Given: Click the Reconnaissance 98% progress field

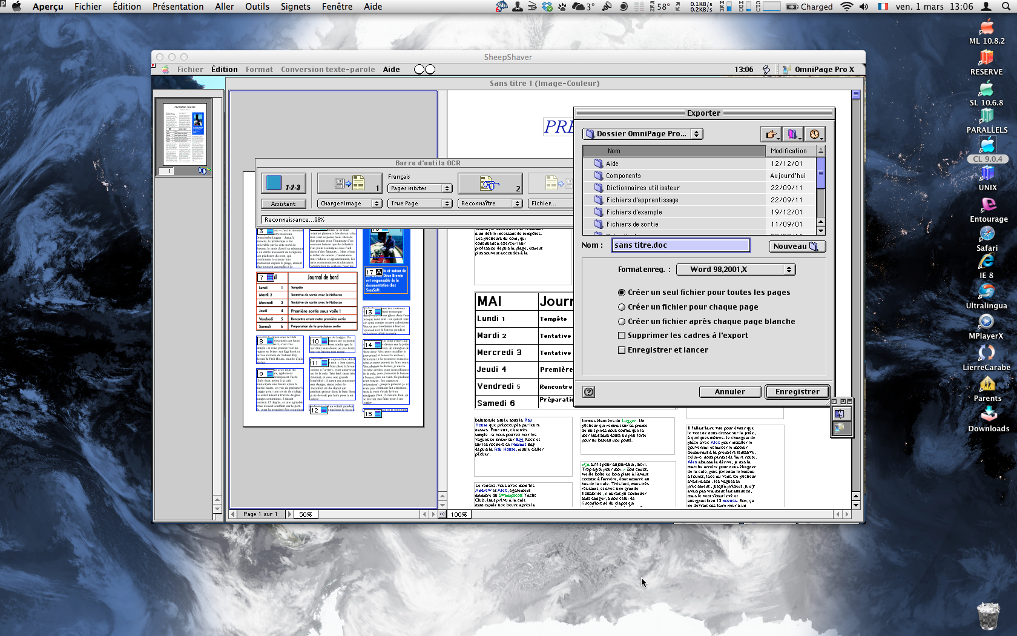Looking at the screenshot, I should click(418, 220).
